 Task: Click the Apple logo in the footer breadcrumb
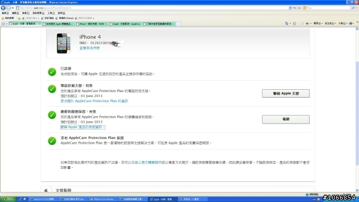[x=46, y=190]
